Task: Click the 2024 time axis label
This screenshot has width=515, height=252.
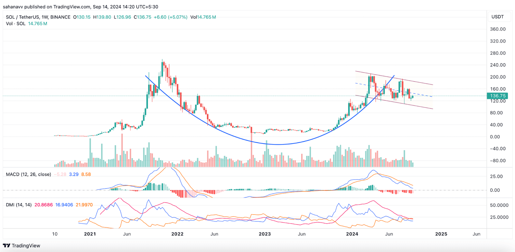Action: 352,234
